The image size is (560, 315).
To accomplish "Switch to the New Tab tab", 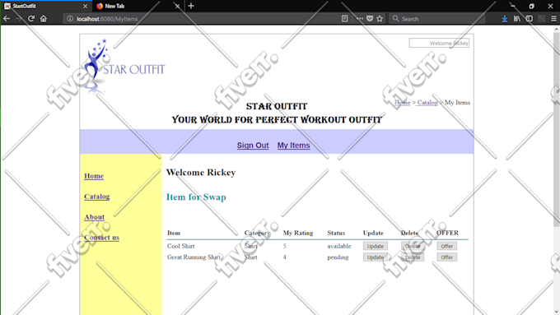I will (x=138, y=6).
